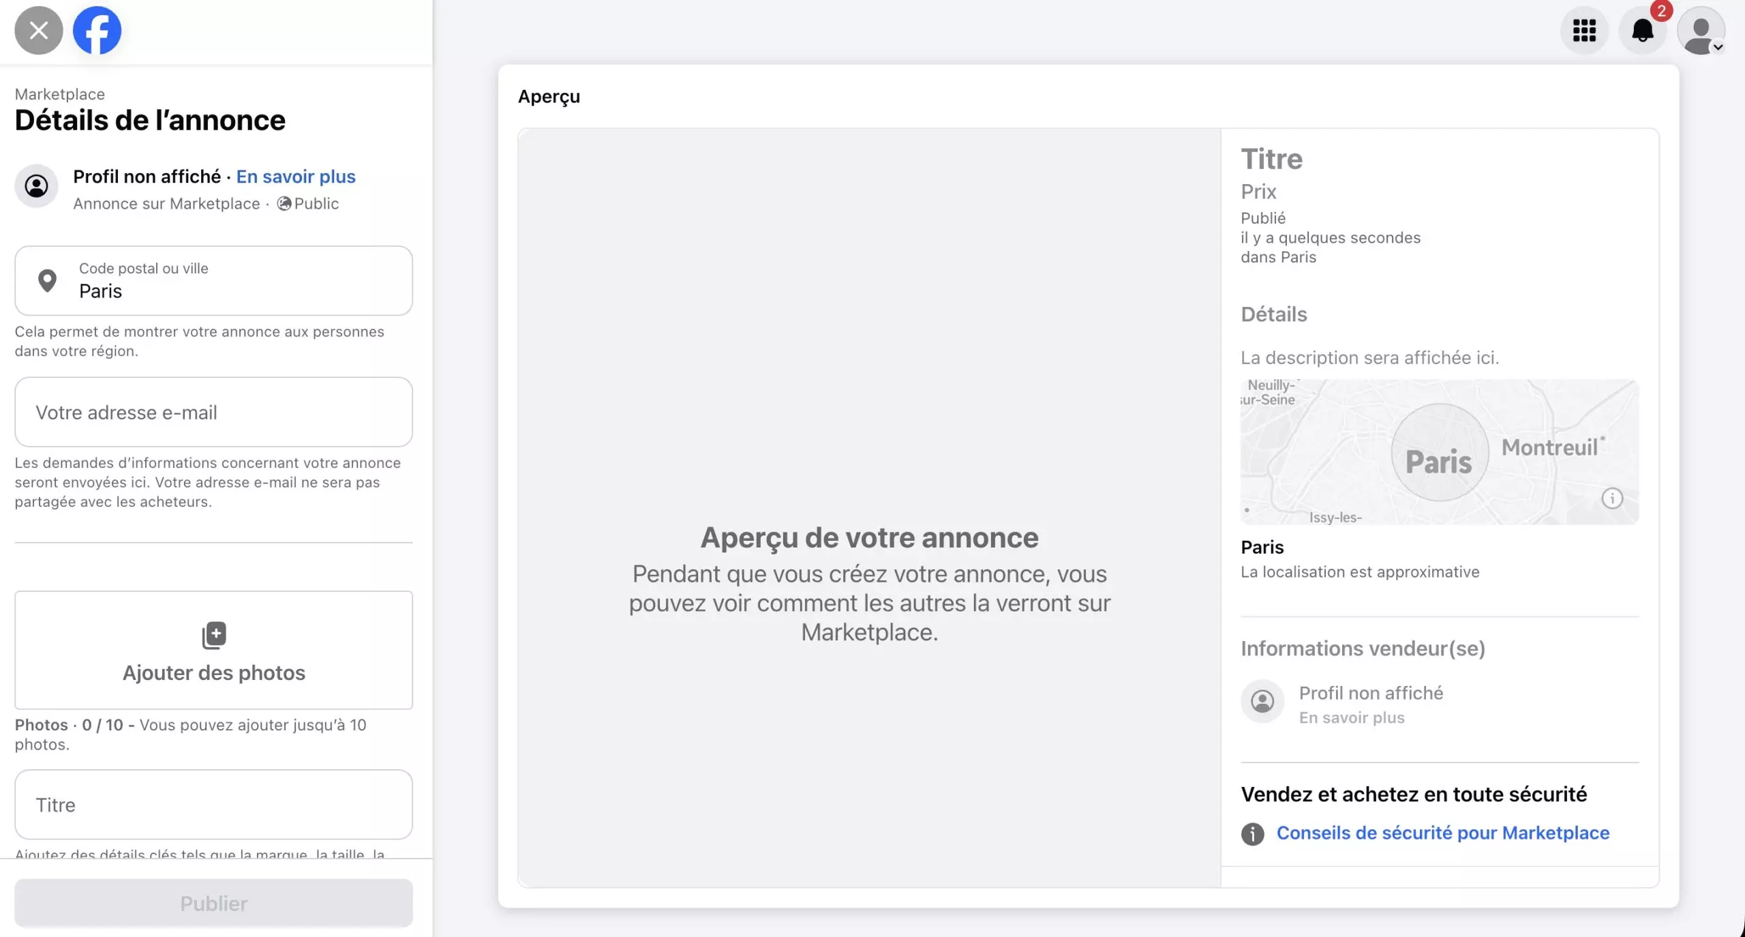This screenshot has height=937, width=1745.
Task: Click "En savoir plus" under seller information
Action: tap(1351, 717)
